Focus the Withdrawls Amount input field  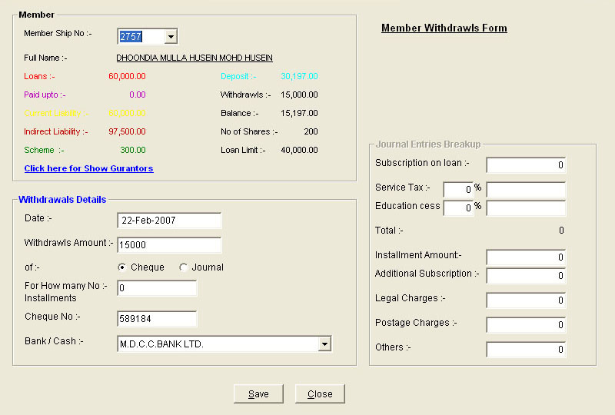tap(169, 245)
